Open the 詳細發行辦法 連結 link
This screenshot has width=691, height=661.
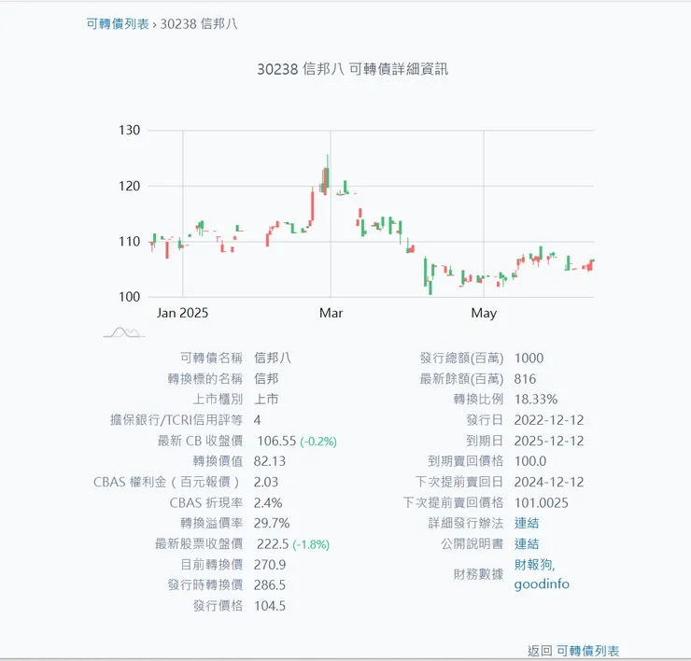coord(526,523)
